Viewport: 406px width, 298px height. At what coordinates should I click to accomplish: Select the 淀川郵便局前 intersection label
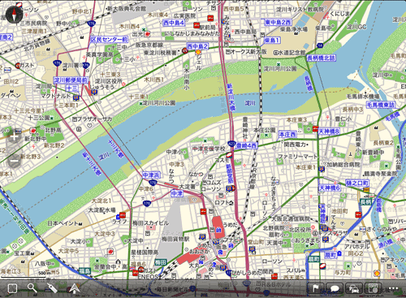tap(71, 80)
